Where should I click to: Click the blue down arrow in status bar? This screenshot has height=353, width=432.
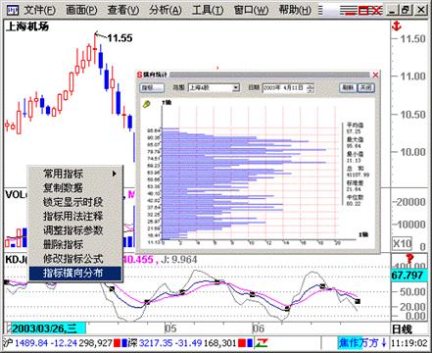pyautogui.click(x=384, y=343)
